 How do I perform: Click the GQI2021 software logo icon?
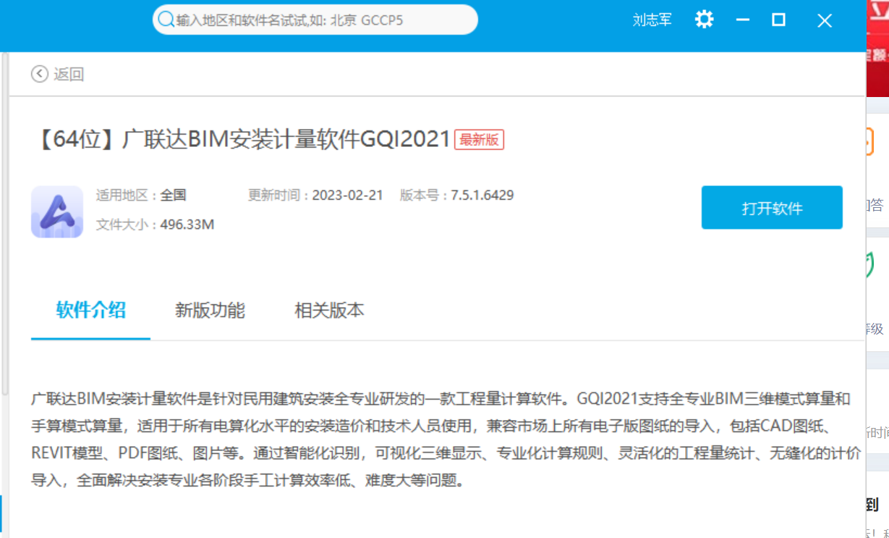(x=57, y=211)
